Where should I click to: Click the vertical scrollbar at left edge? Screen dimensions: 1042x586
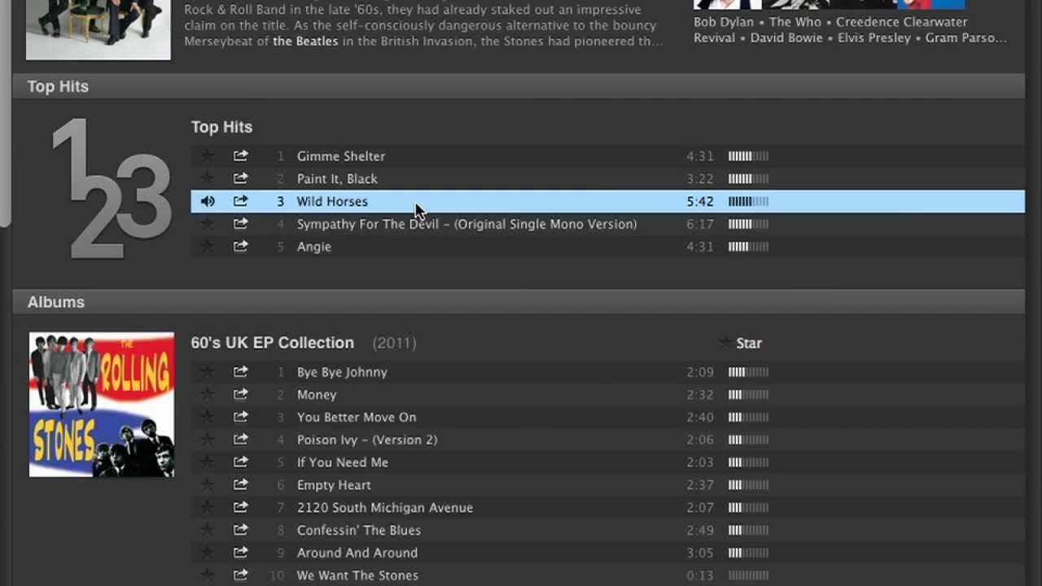tap(5, 114)
